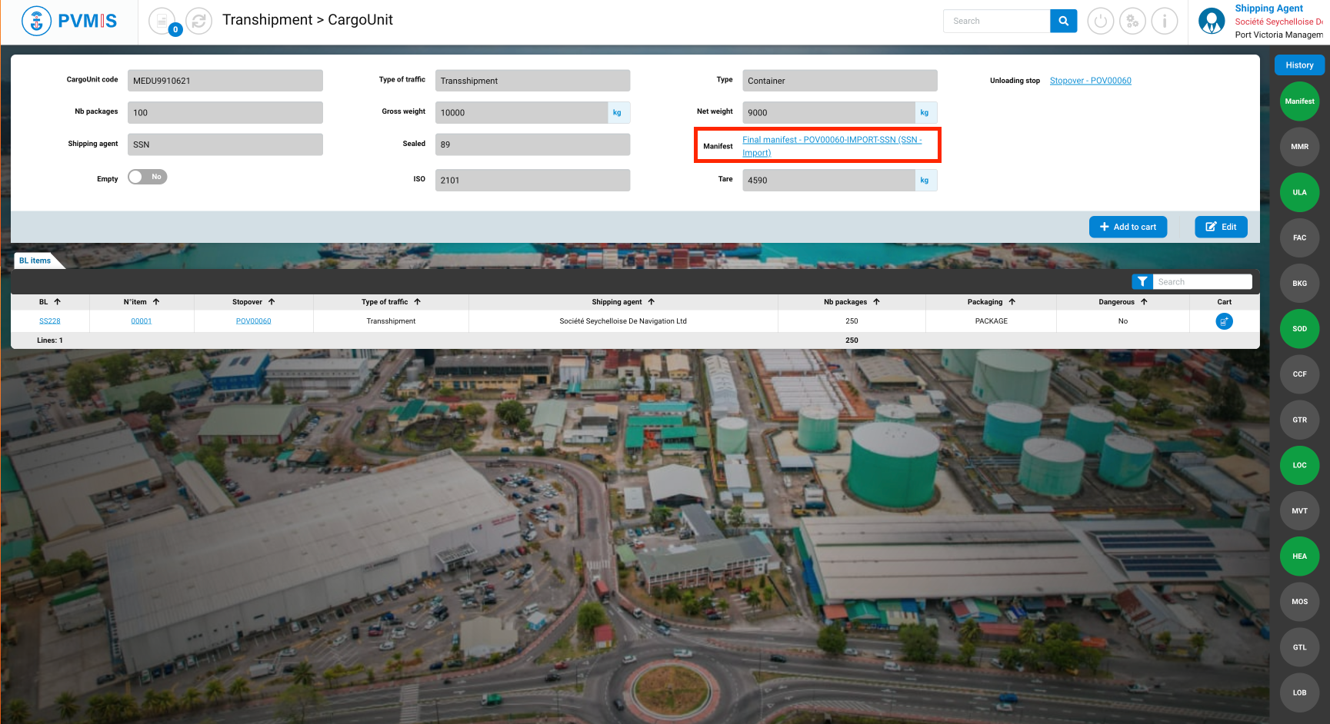This screenshot has height=724, width=1330.
Task: Click the refresh icon in header
Action: [x=198, y=22]
